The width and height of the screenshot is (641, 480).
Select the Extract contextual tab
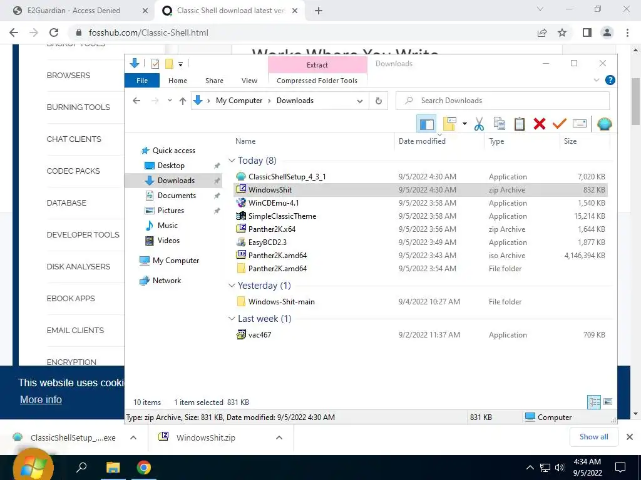click(317, 65)
